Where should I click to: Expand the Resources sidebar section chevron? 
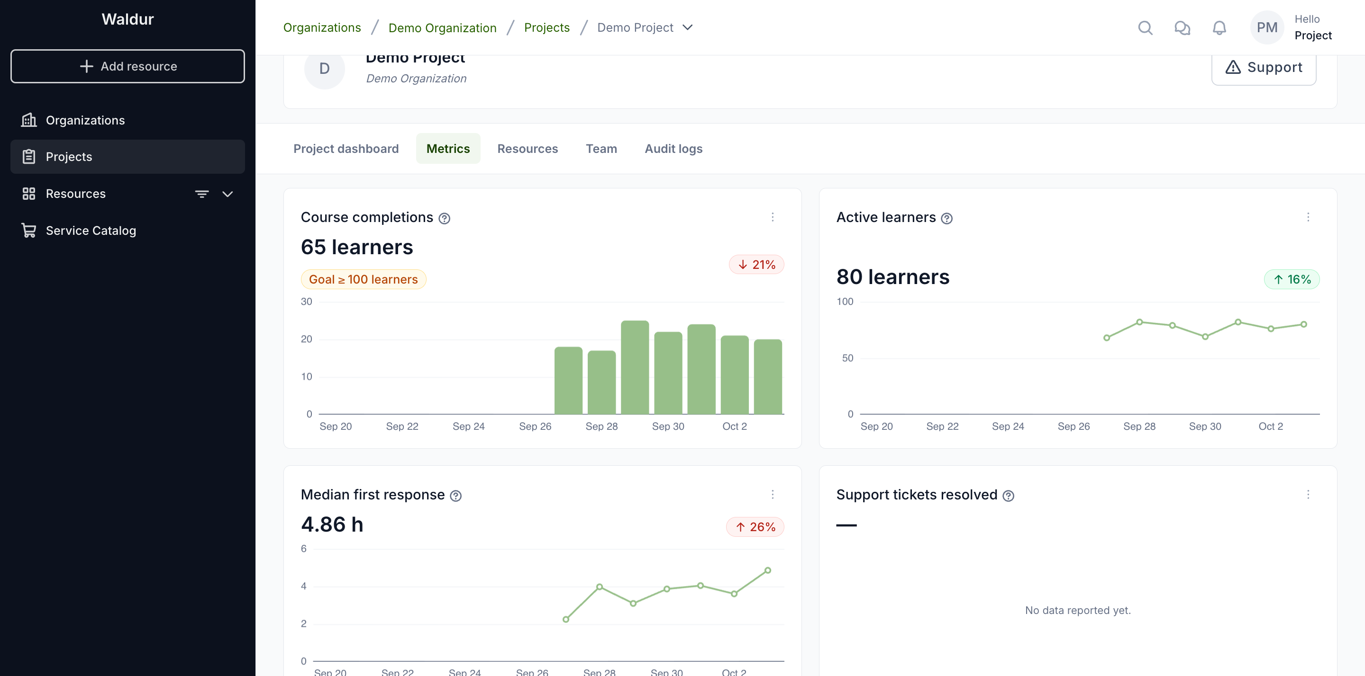click(227, 194)
